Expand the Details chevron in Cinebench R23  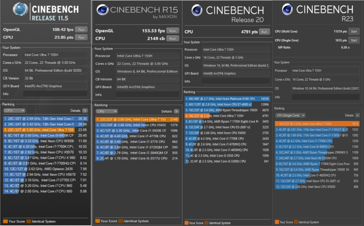[x=357, y=115]
